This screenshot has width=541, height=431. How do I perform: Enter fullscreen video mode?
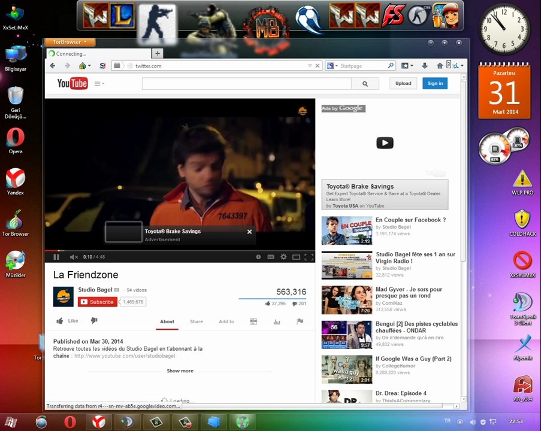click(x=309, y=257)
